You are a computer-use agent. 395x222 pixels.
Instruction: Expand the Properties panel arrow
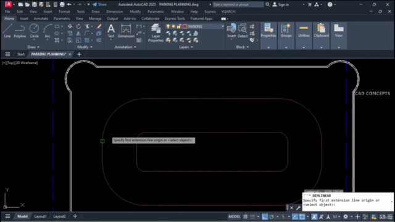268,47
